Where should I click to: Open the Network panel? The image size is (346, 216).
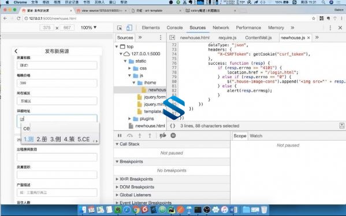[221, 28]
